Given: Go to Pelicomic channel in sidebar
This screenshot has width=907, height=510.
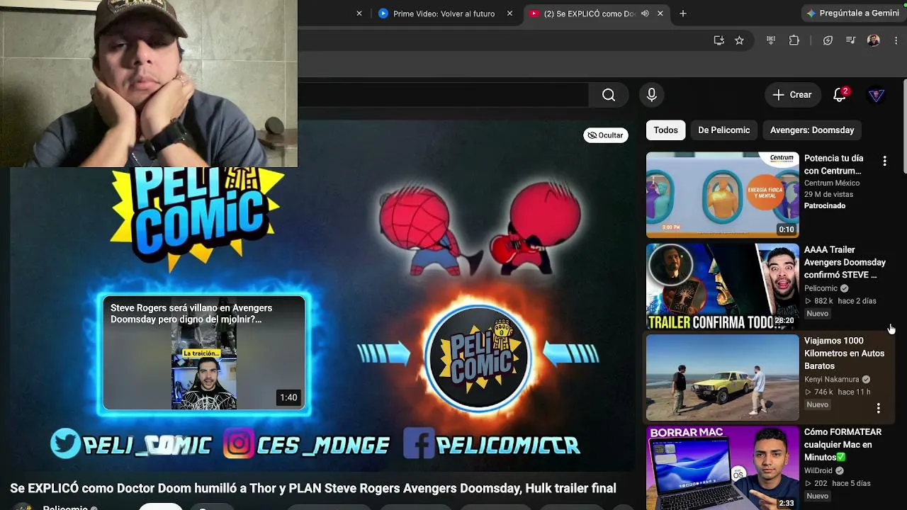Looking at the screenshot, I should pyautogui.click(x=821, y=288).
